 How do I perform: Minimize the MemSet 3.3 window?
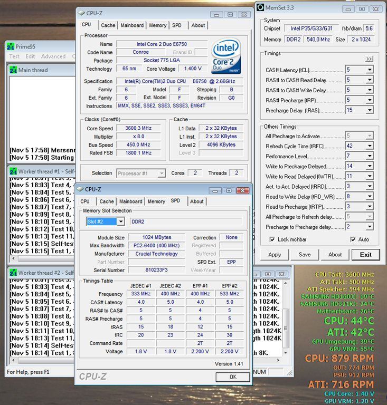(x=348, y=9)
